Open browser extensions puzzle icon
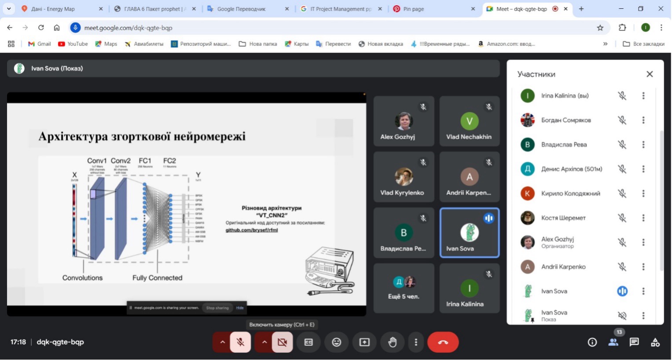 (622, 28)
